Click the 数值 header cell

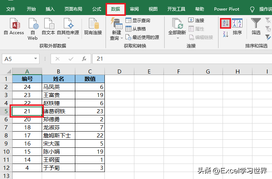point(90,79)
